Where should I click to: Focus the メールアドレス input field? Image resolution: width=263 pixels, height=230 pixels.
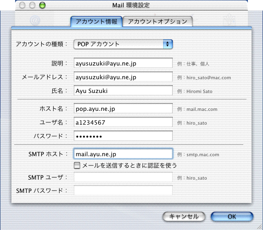point(123,77)
